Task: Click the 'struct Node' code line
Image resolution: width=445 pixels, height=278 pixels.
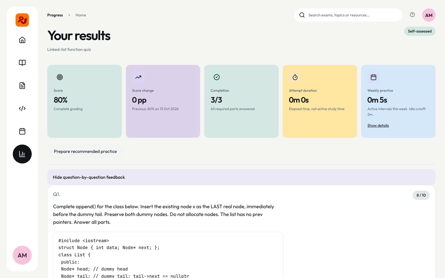Action: point(109,248)
